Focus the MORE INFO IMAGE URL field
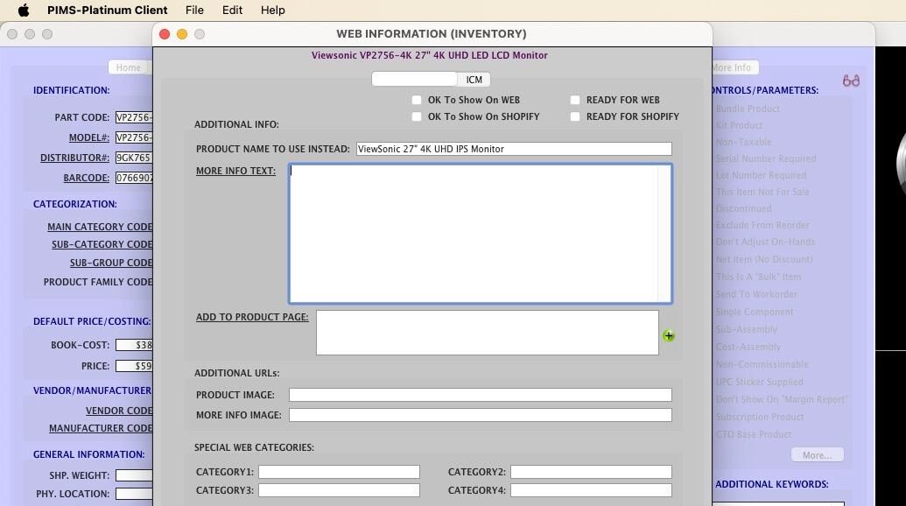 point(481,415)
